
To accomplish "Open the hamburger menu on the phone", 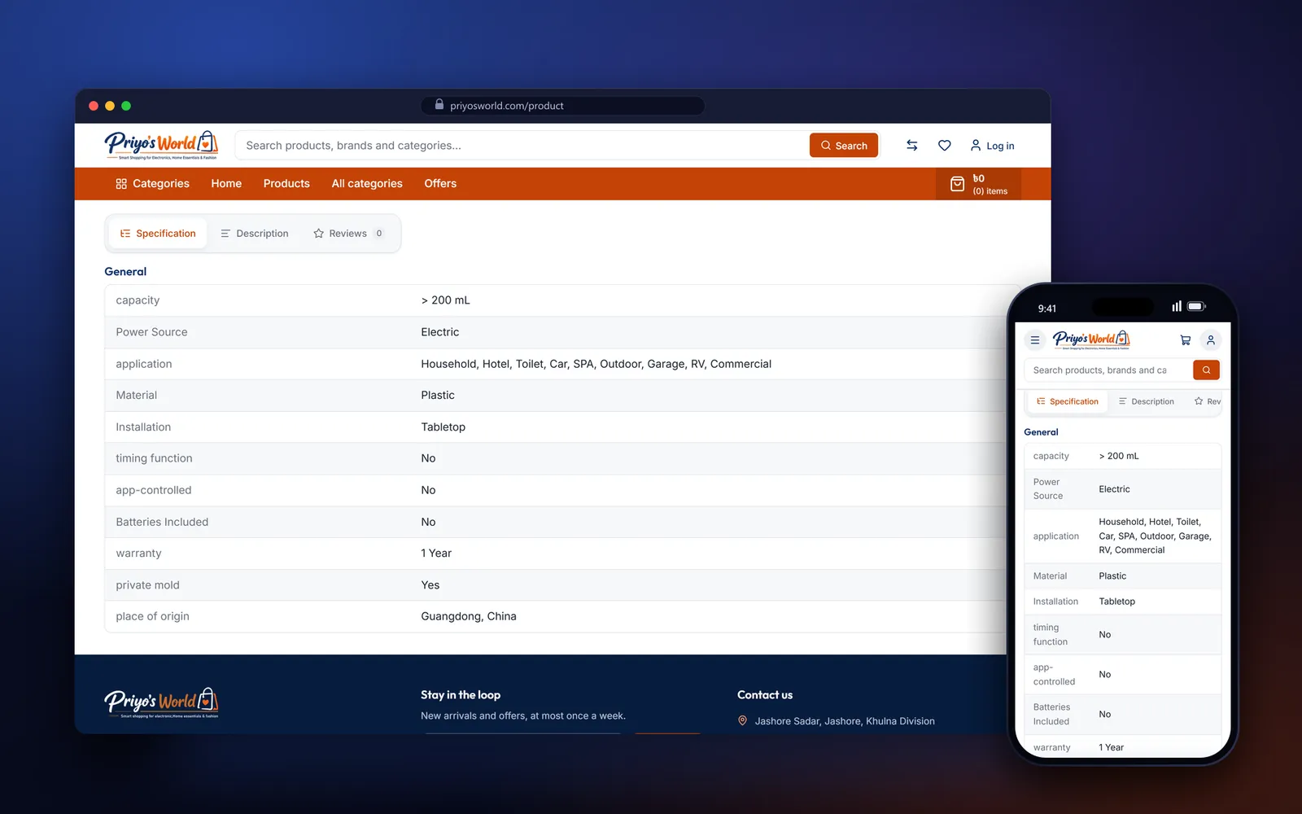I will click(x=1035, y=340).
